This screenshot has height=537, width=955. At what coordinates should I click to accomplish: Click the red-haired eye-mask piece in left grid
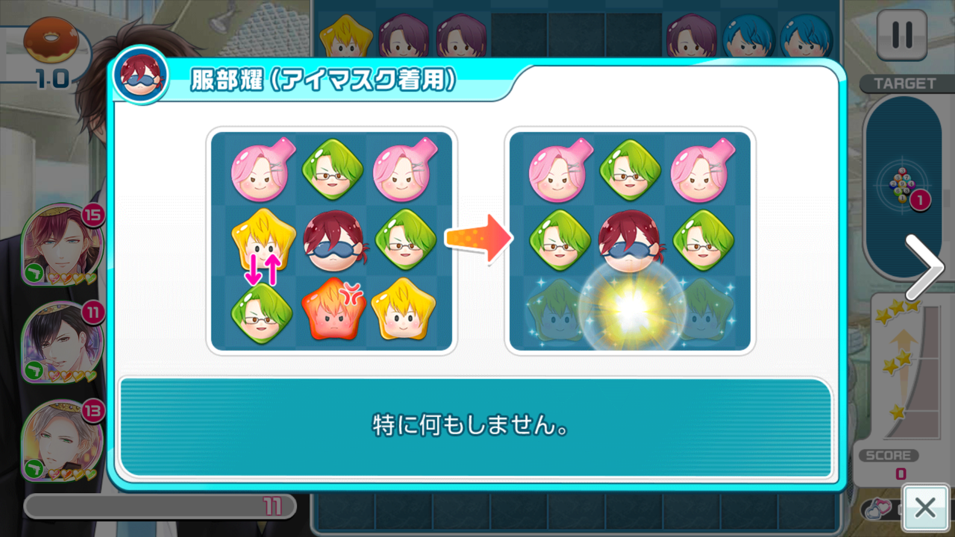tap(333, 241)
